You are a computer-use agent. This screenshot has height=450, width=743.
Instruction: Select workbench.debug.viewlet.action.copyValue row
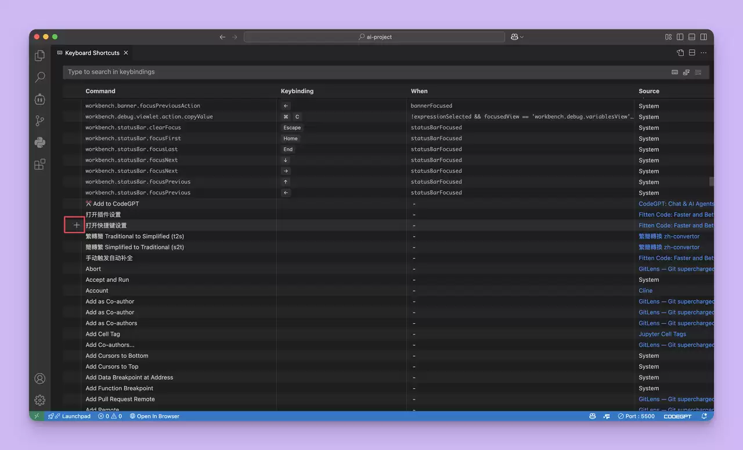click(388, 117)
